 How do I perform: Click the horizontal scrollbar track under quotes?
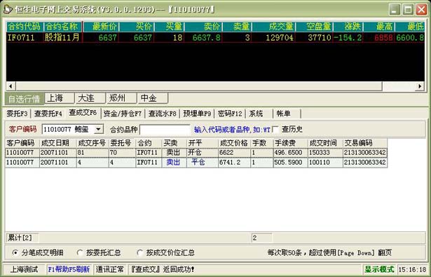pyautogui.click(x=199, y=86)
